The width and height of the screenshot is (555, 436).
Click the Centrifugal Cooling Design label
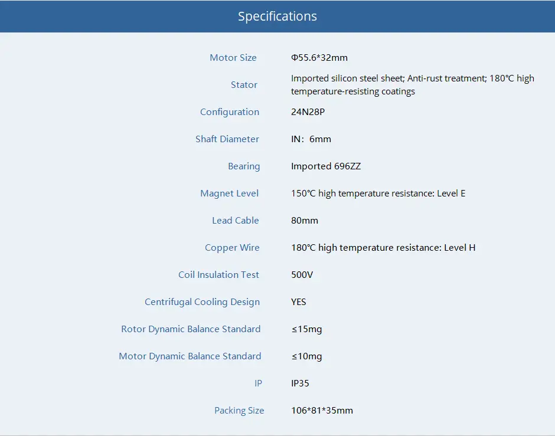click(202, 302)
